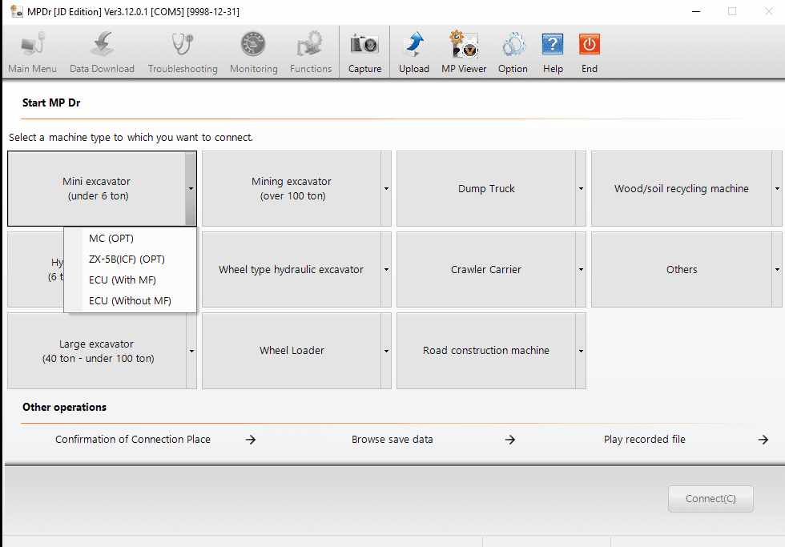Select MC (OPT) from the menu
This screenshot has height=547, width=785.
[x=111, y=239]
